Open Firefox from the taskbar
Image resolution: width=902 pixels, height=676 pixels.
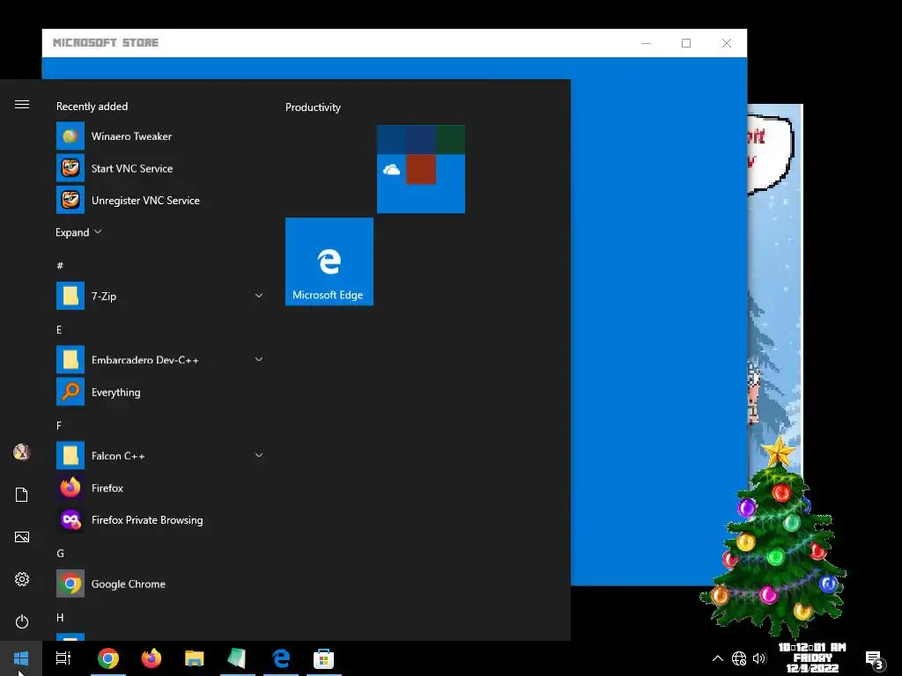(152, 658)
